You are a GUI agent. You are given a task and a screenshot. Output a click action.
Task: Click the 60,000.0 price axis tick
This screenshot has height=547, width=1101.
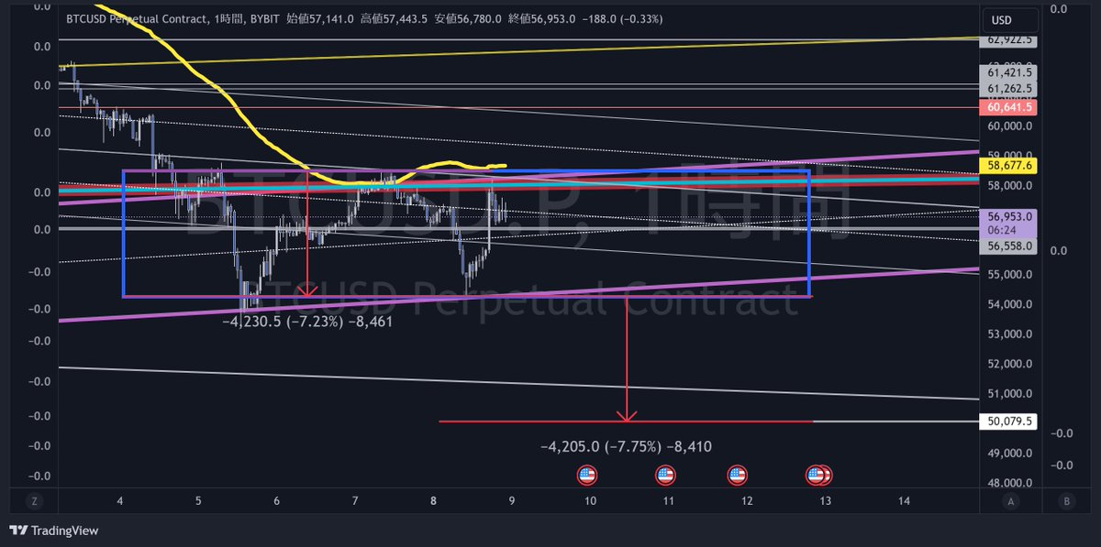coord(1011,126)
